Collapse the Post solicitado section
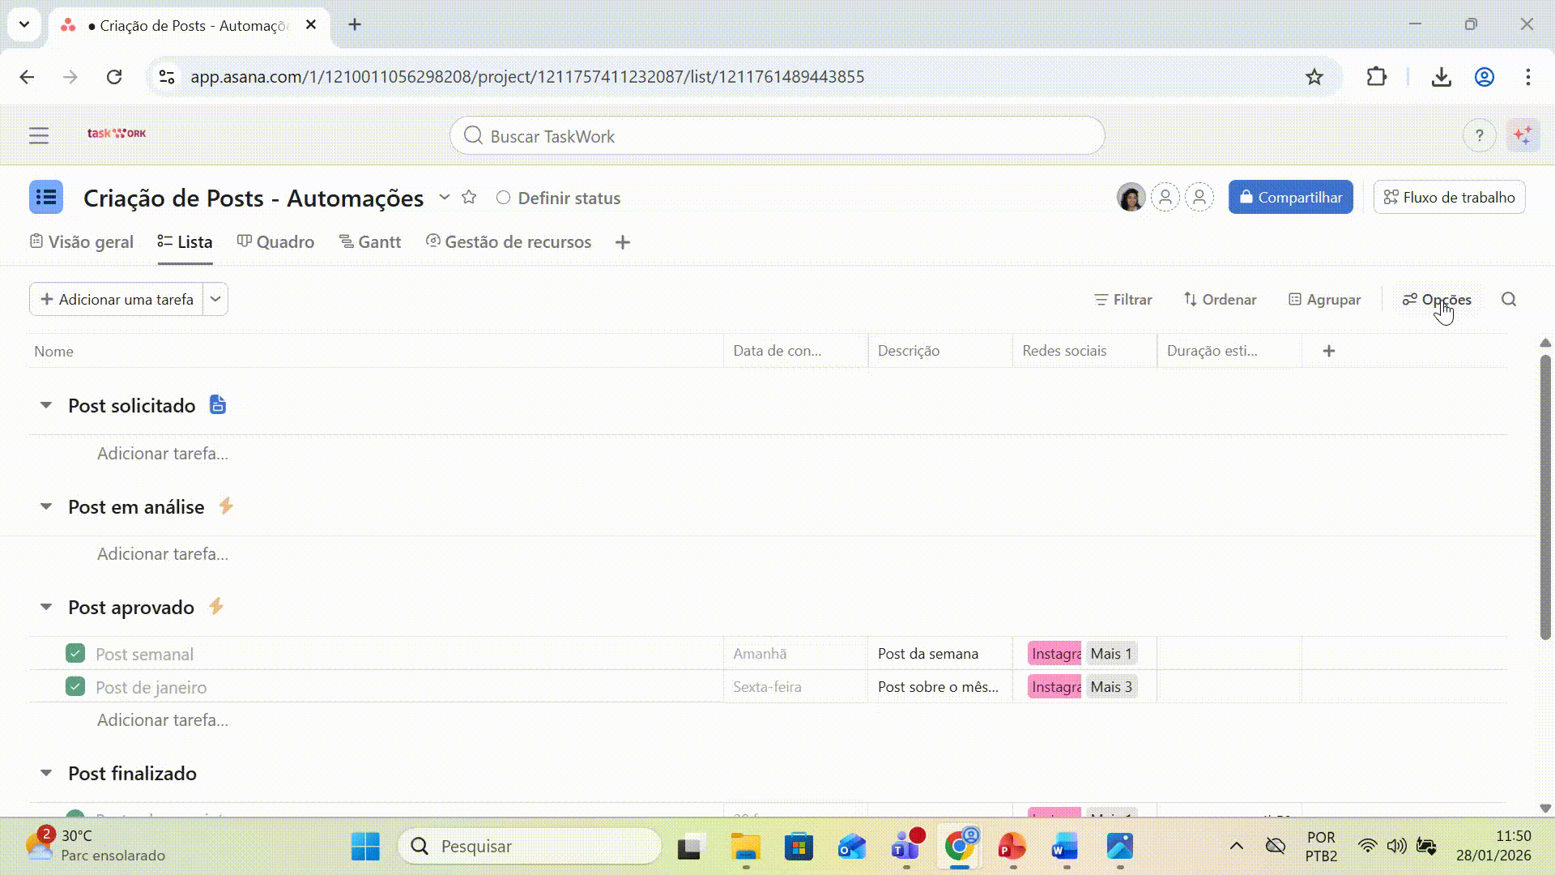 [x=46, y=405]
